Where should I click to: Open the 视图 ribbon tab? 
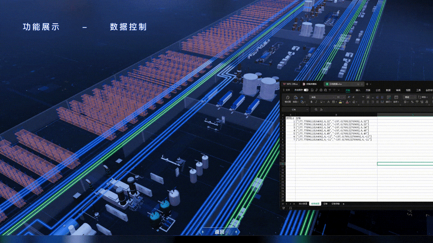(x=408, y=90)
